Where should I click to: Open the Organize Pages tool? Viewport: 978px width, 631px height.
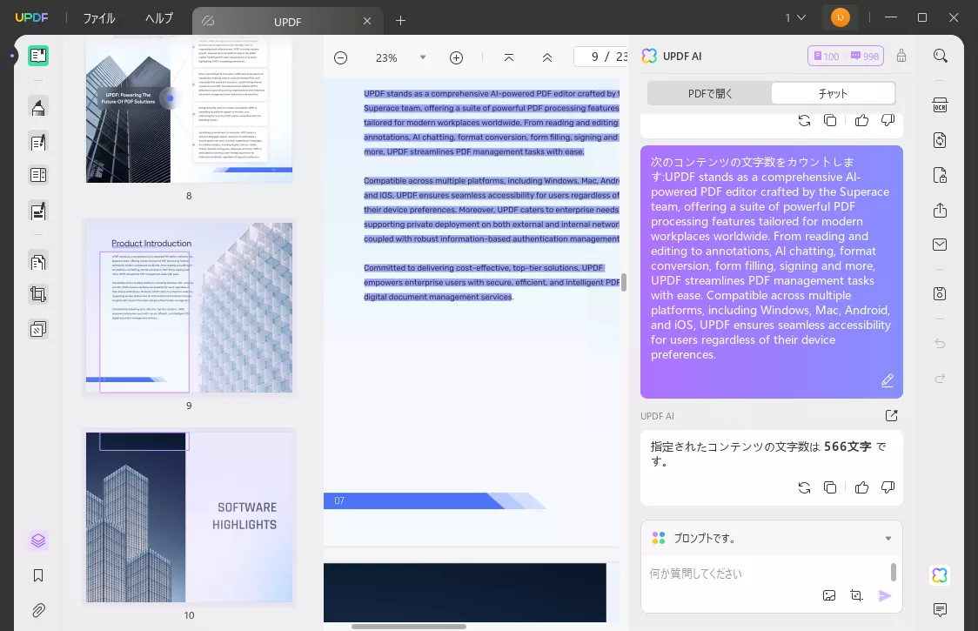pos(38,261)
